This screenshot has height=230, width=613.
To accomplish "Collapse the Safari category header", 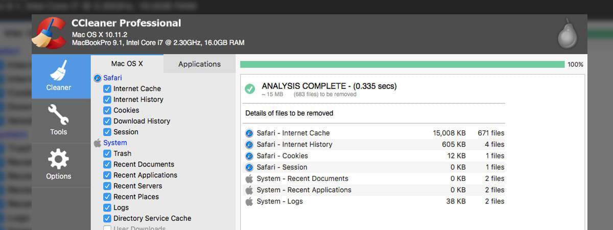I will coord(112,78).
